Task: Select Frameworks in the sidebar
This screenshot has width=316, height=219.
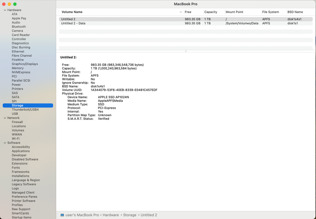Action: pyautogui.click(x=21, y=172)
